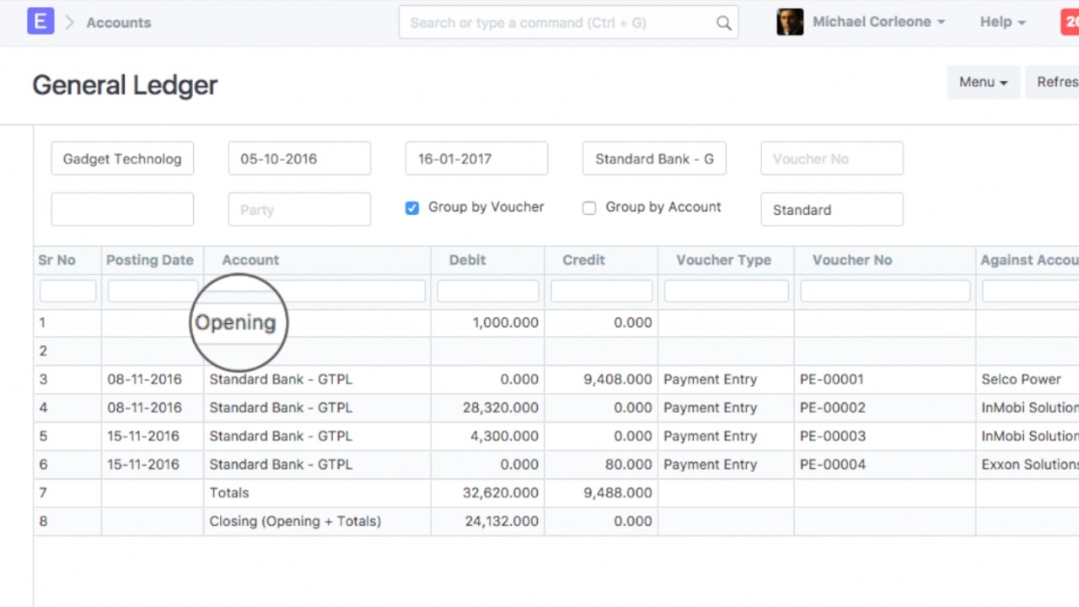Click the search magnifier icon
Viewport: 1079px width, 607px height.
(723, 23)
